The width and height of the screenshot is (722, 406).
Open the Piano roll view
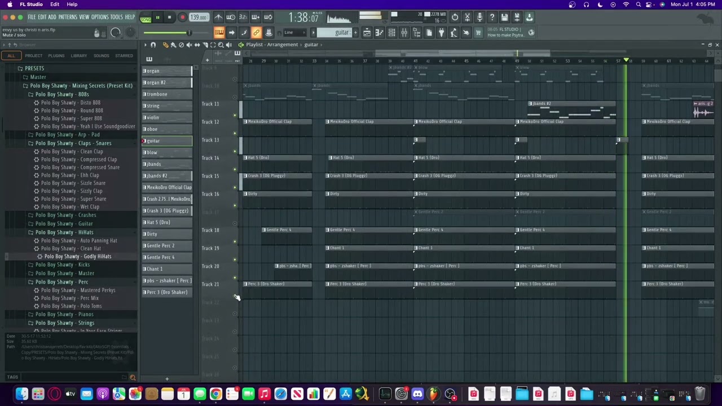click(x=379, y=33)
